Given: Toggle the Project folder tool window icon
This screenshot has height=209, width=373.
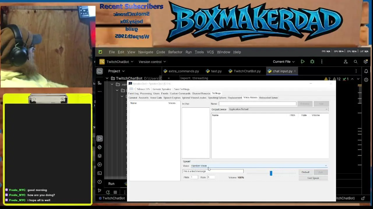Looking at the screenshot, I should [100, 71].
